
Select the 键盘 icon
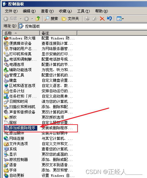pyautogui.click(x=6, y=80)
